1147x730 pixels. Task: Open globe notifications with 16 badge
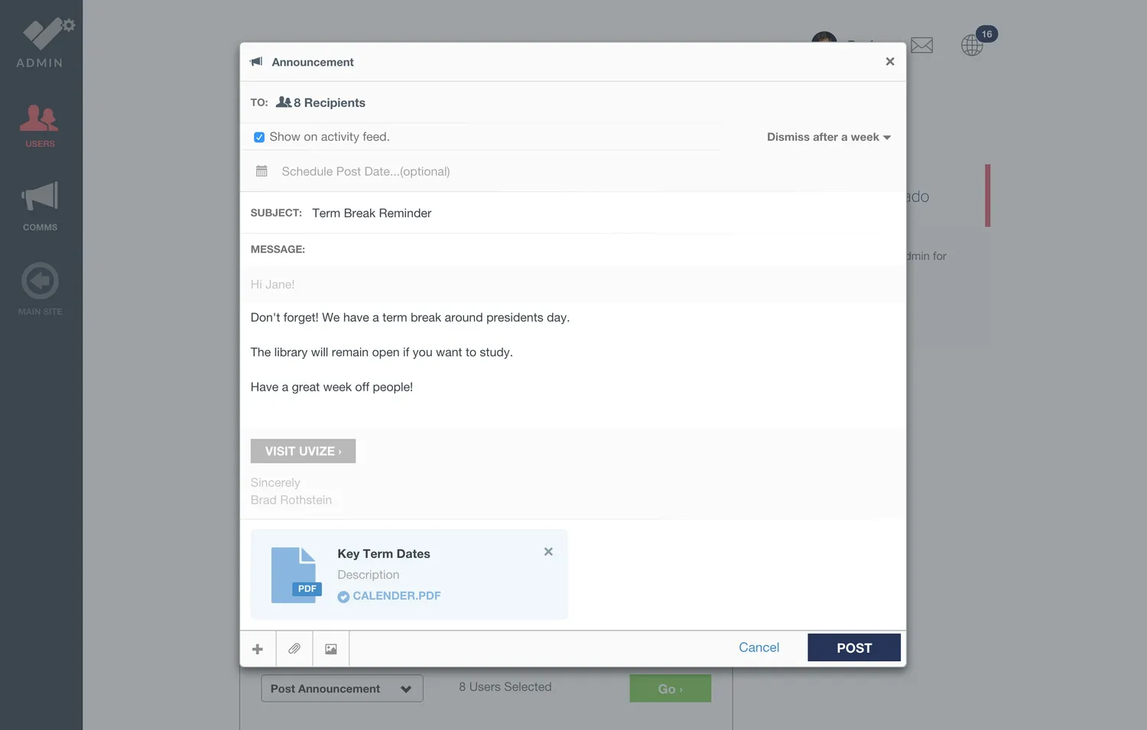coord(972,45)
